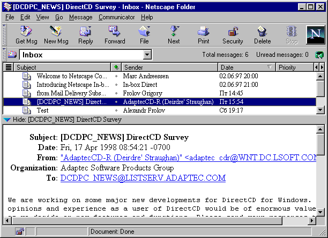The height and width of the screenshot is (238, 328).
Task: Click message icon for Test row
Action: 27,110
